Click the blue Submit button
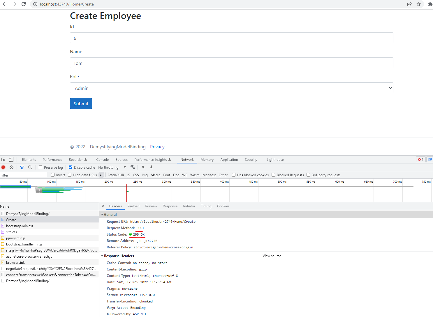This screenshot has width=433, height=317. (x=81, y=104)
